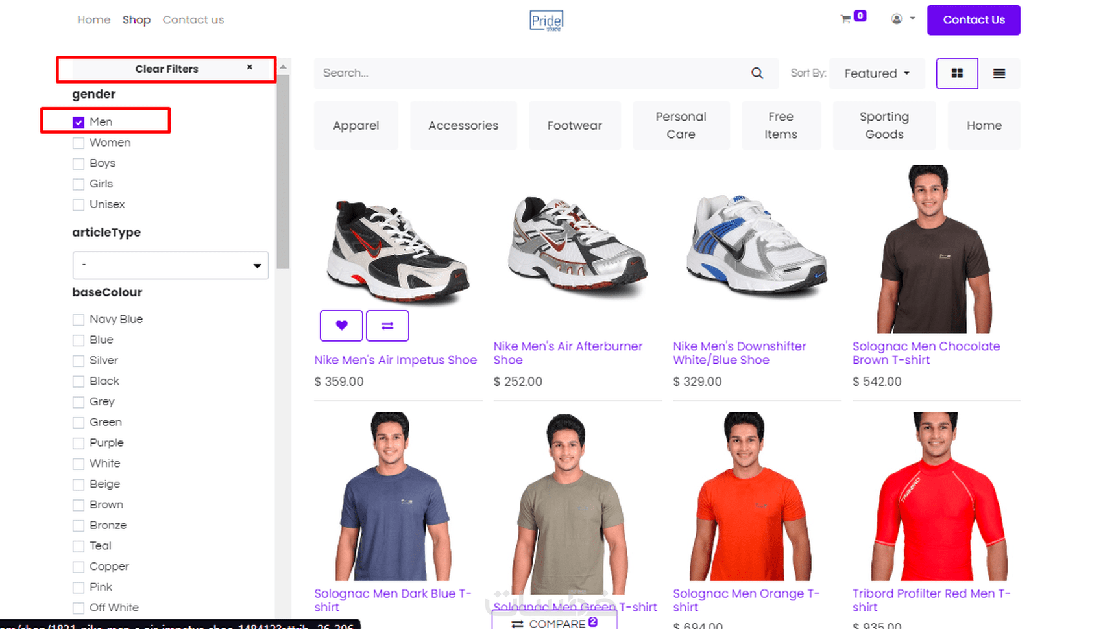Enable the Blue colour filter

click(79, 340)
